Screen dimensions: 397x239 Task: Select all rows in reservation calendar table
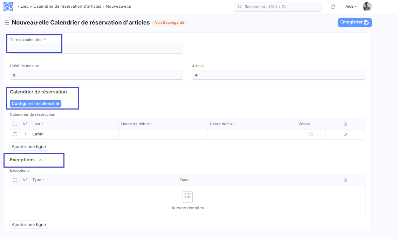coord(15,124)
